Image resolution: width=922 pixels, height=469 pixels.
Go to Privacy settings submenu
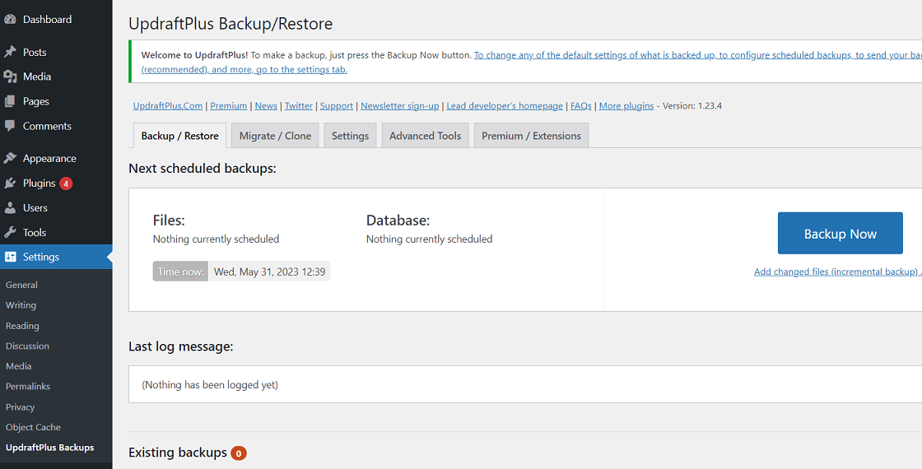tap(20, 407)
